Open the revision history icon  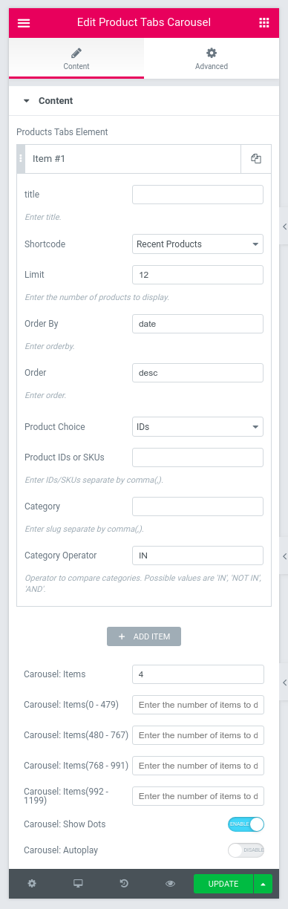pos(124,884)
